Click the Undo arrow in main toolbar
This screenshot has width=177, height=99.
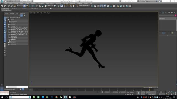(2, 6)
